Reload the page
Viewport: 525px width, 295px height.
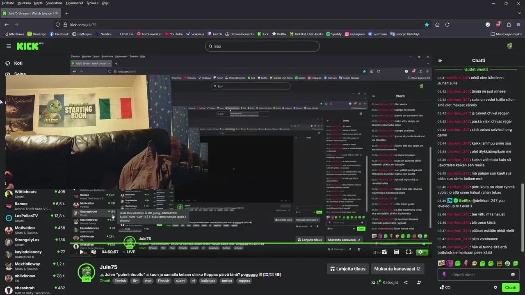click(x=447, y=25)
